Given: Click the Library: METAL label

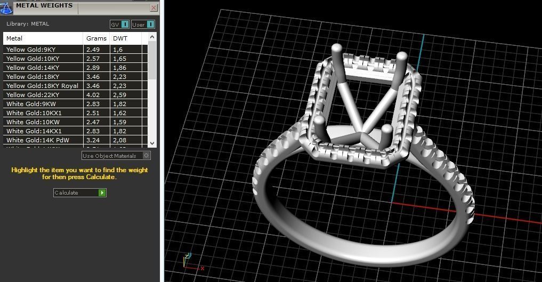Looking at the screenshot, I should (x=28, y=24).
